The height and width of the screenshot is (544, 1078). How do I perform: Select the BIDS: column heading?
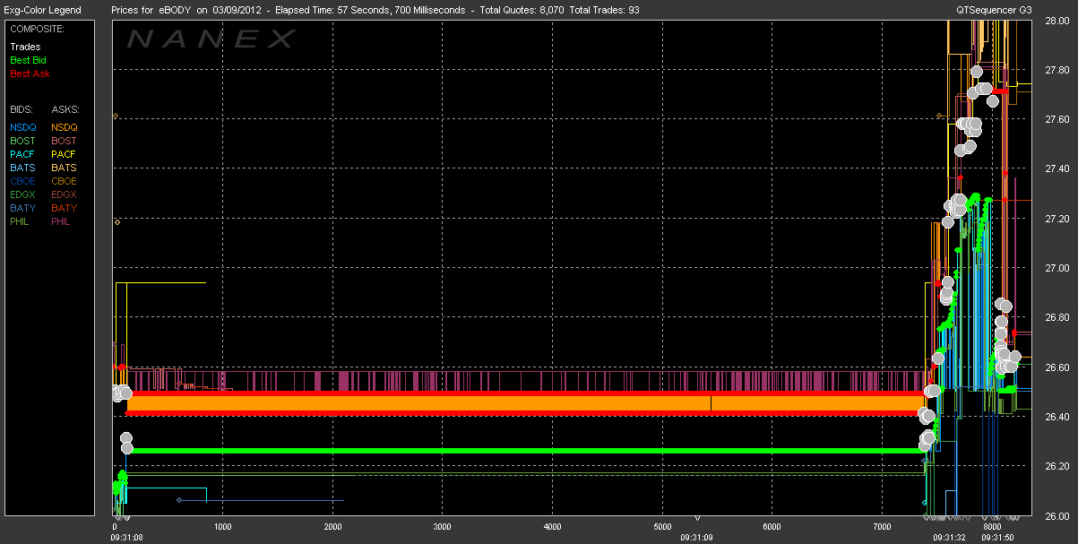(22, 108)
